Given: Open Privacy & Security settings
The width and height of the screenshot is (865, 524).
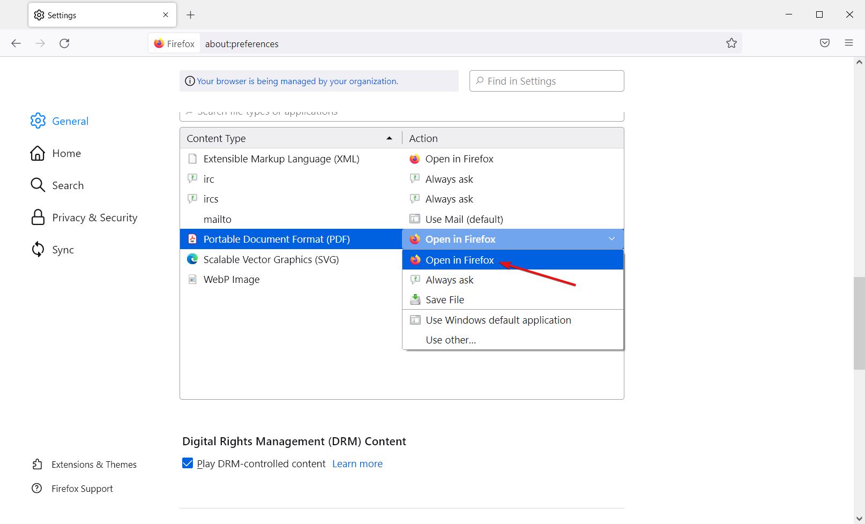Looking at the screenshot, I should coord(84,218).
